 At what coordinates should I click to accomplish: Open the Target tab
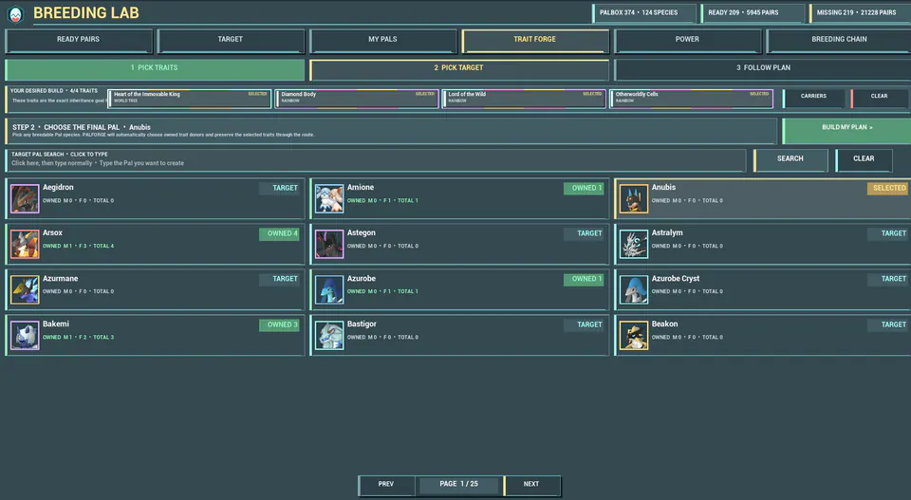click(231, 40)
